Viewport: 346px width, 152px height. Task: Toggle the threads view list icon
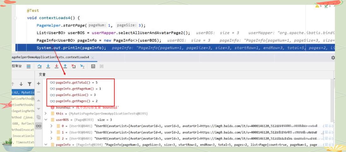point(28,66)
